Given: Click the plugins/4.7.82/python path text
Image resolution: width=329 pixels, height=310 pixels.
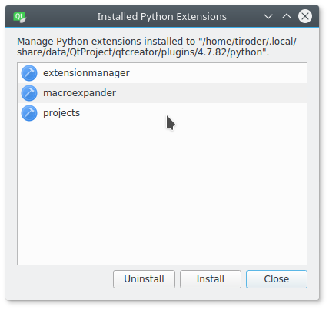Looking at the screenshot, I should pyautogui.click(x=211, y=52).
